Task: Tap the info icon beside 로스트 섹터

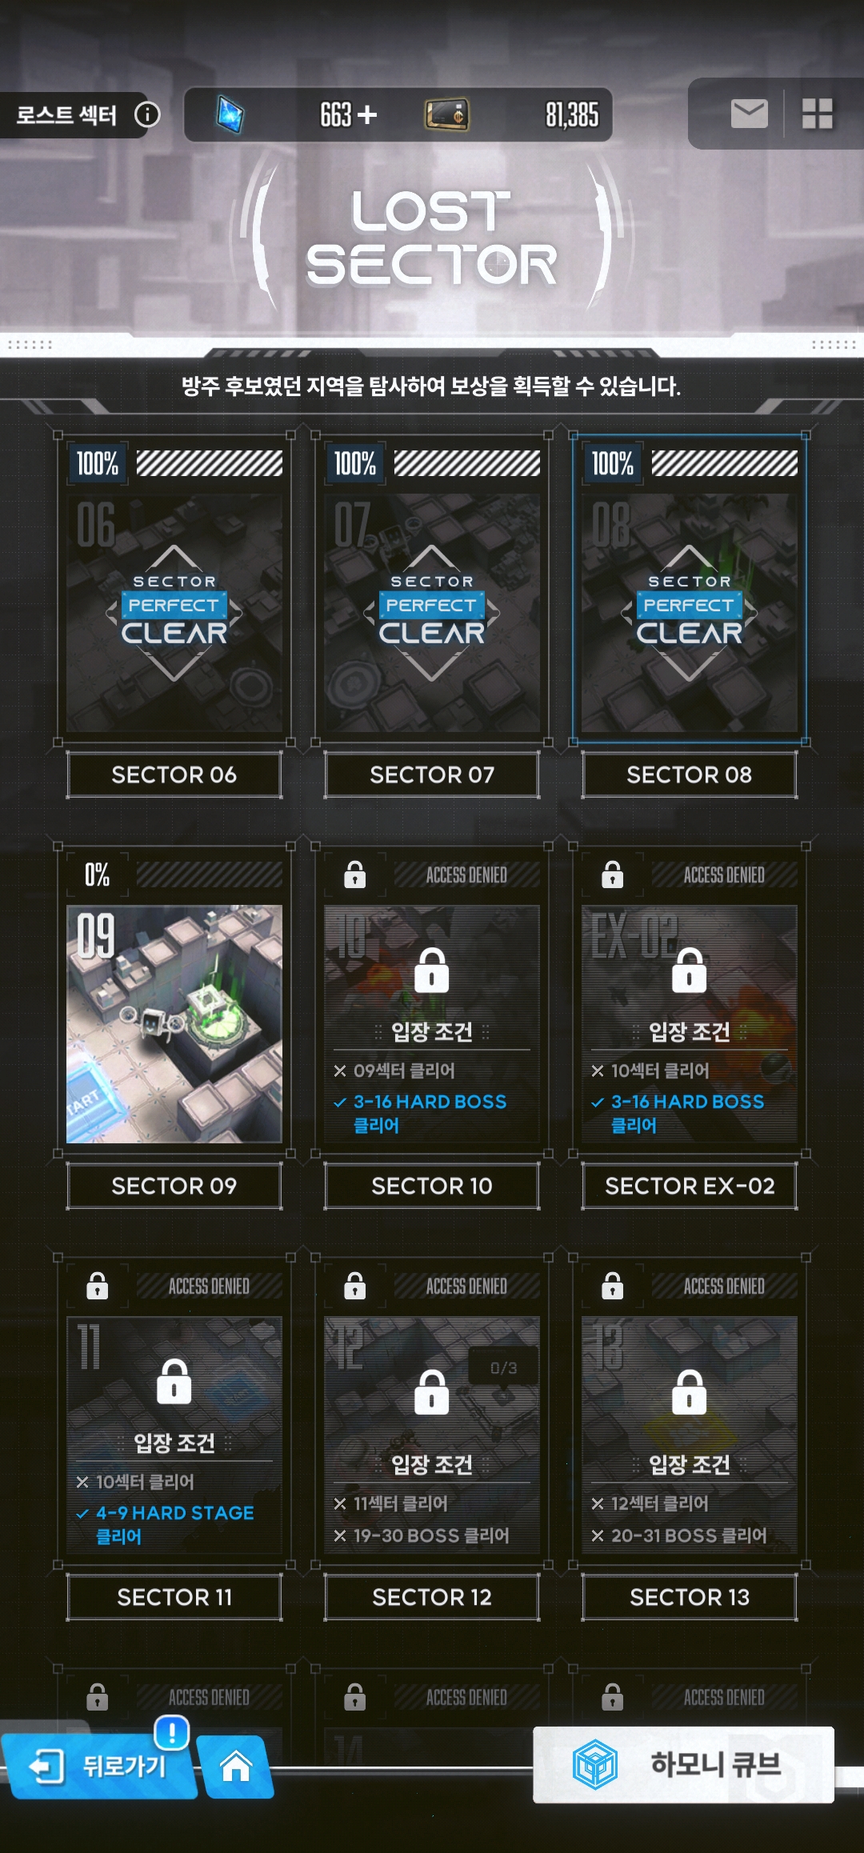Action: pos(147,114)
